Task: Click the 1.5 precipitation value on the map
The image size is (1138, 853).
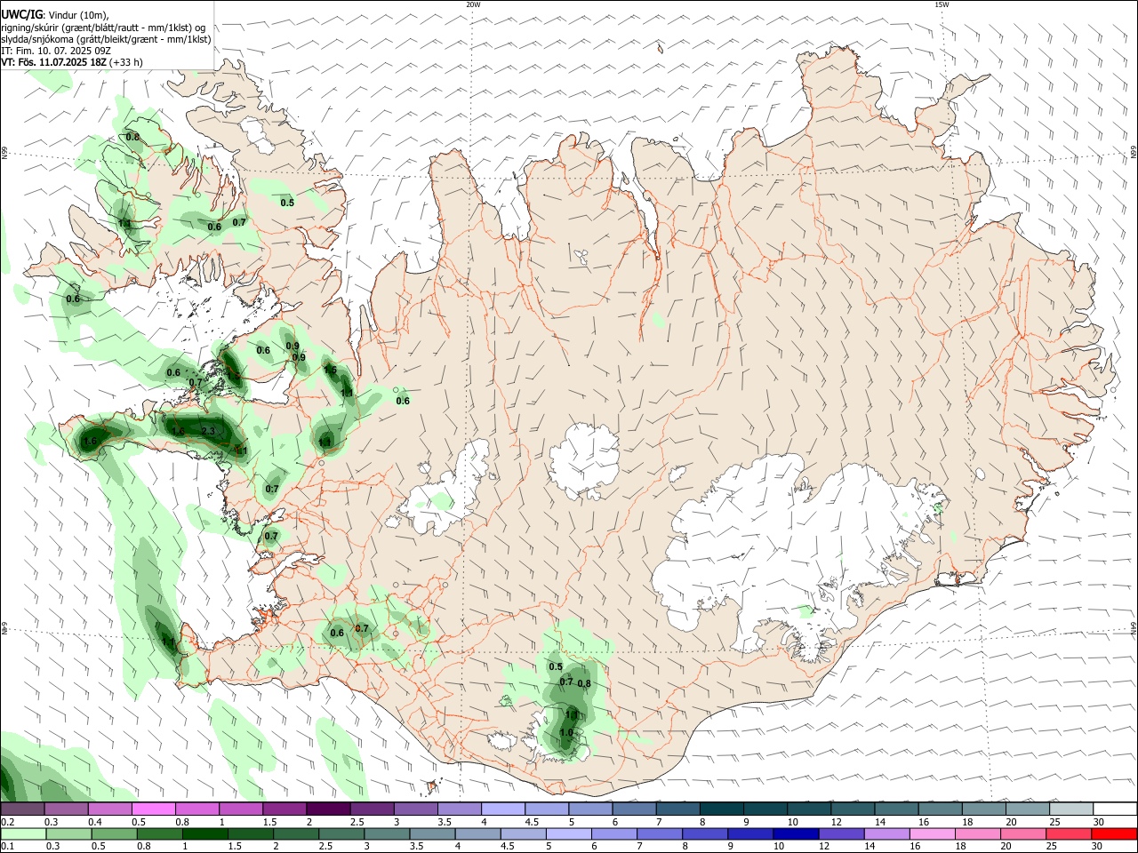Action: click(x=330, y=370)
